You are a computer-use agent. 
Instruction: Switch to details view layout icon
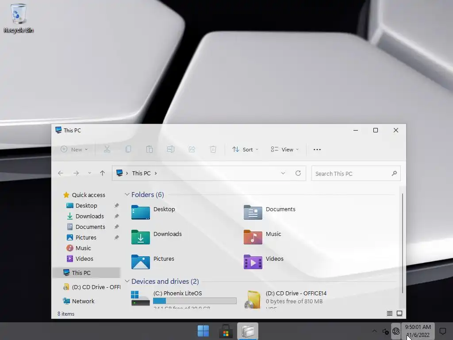click(x=389, y=313)
